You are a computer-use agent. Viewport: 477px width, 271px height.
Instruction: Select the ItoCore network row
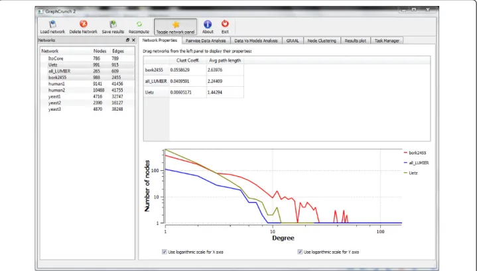pos(88,58)
